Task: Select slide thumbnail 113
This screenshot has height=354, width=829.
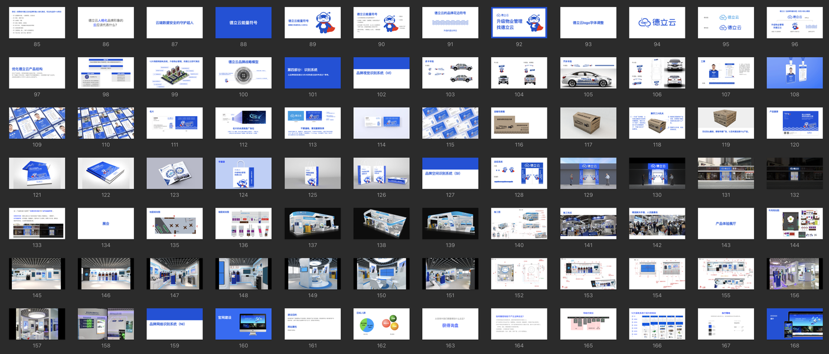Action: [312, 123]
